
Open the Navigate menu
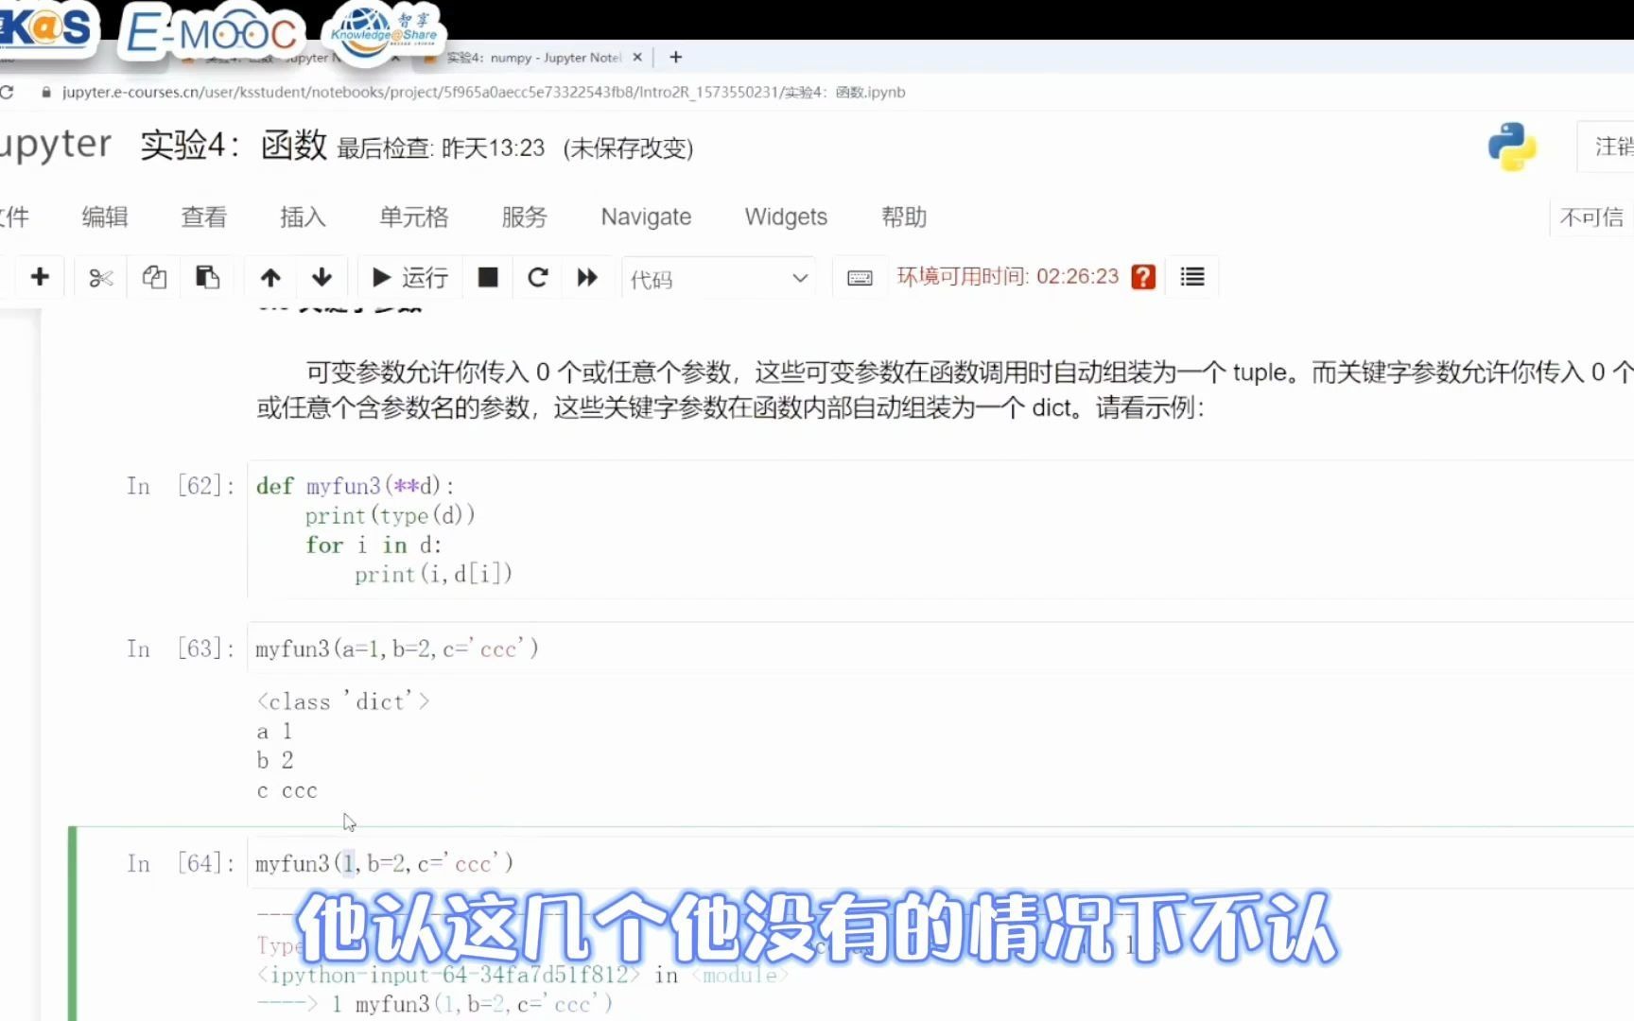coord(646,216)
